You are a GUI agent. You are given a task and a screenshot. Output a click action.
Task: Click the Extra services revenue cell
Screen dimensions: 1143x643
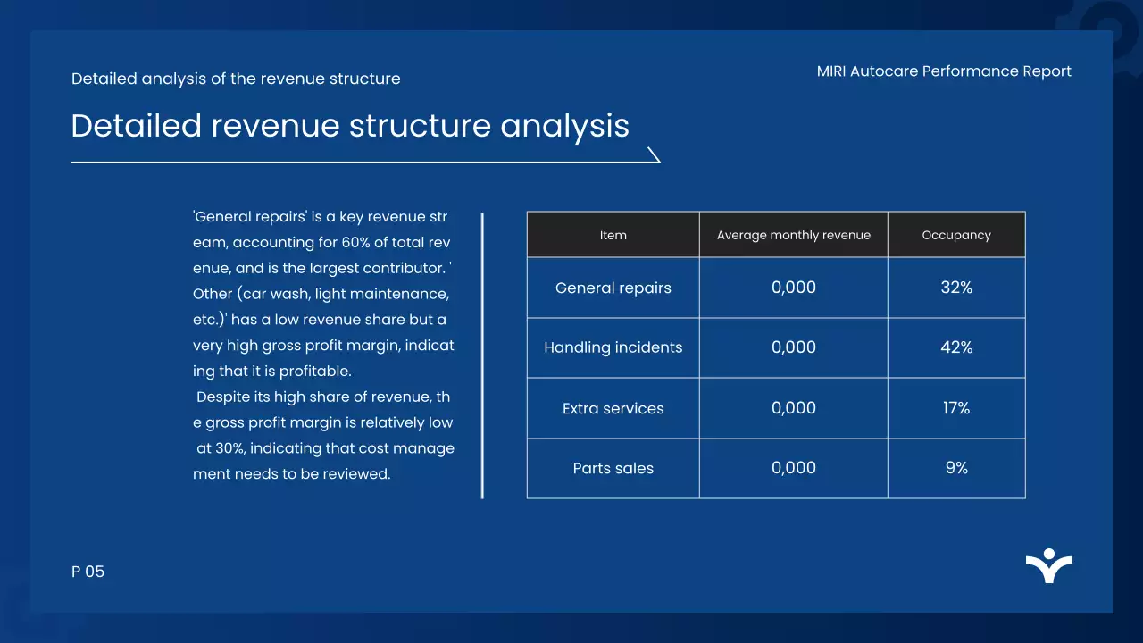tap(793, 408)
